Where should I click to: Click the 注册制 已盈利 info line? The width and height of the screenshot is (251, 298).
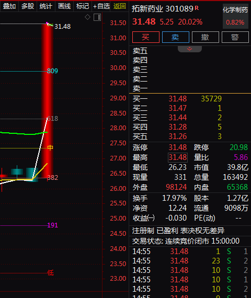click(x=178, y=231)
